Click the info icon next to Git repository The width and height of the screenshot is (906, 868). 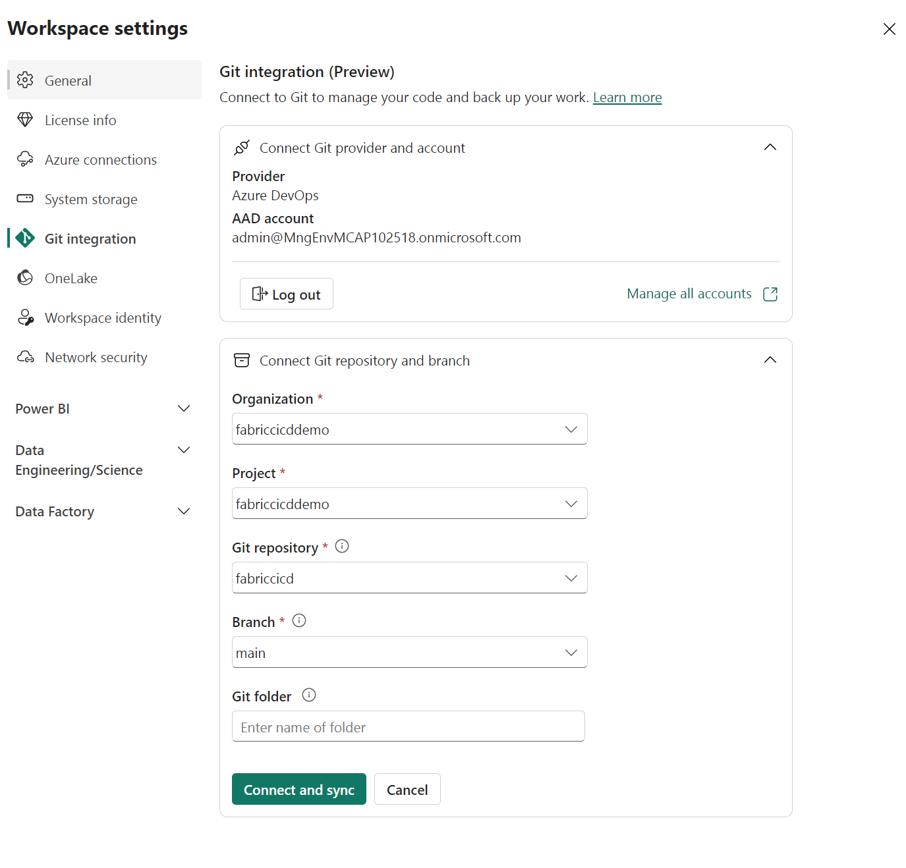click(x=342, y=546)
